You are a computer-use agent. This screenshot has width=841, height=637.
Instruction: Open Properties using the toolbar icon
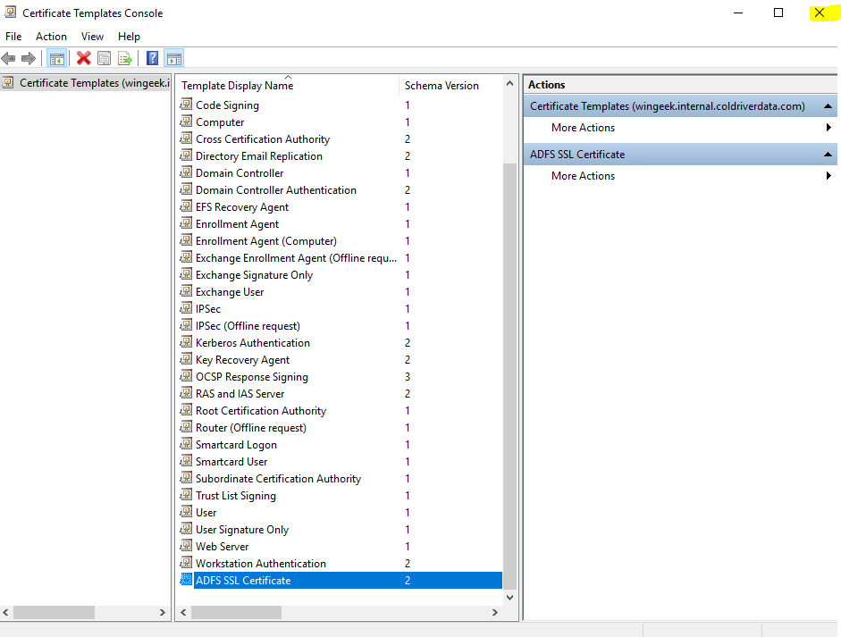[104, 59]
